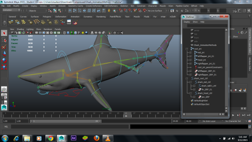252x142 pixels.
Task: Open After Effects from the taskbar
Action: coord(73,138)
